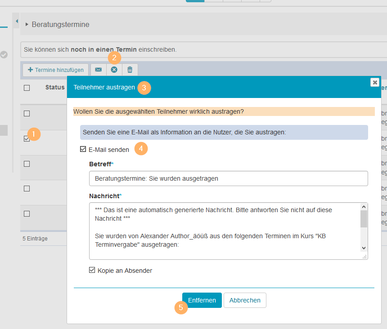Select the active teal tab at the top
This screenshot has width=387, height=329.
pyautogui.click(x=194, y=0)
